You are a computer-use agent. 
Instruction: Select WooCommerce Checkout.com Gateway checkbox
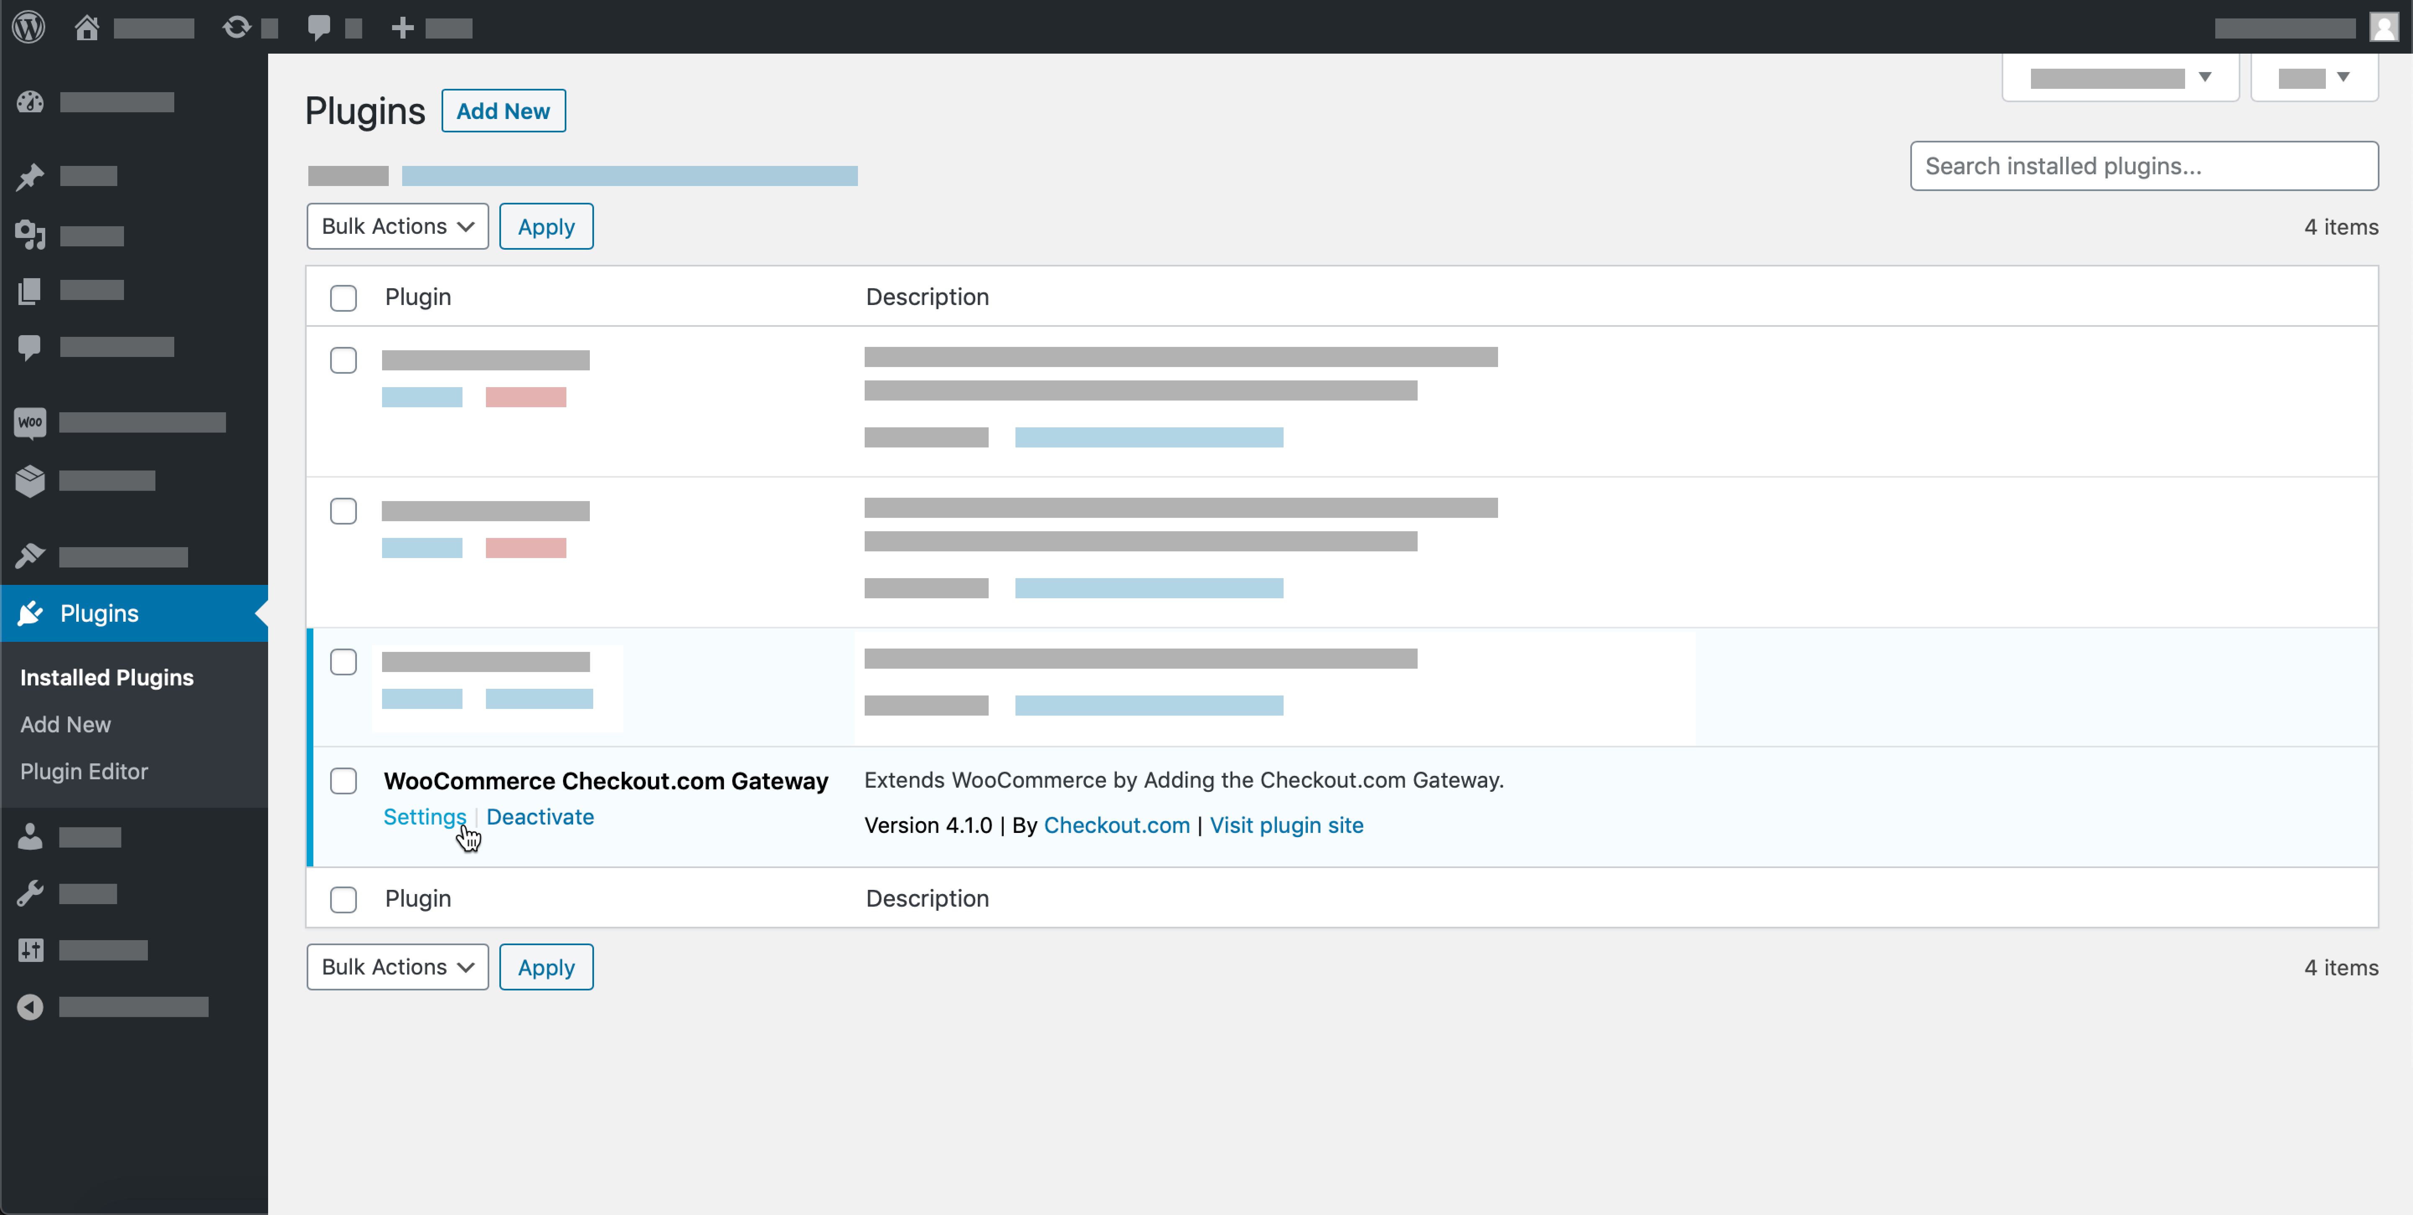[x=344, y=781]
